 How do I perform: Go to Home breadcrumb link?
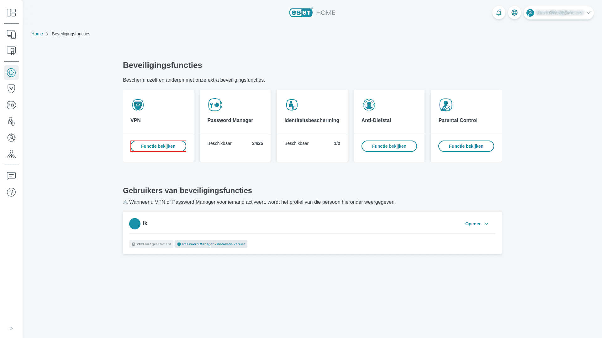[37, 34]
